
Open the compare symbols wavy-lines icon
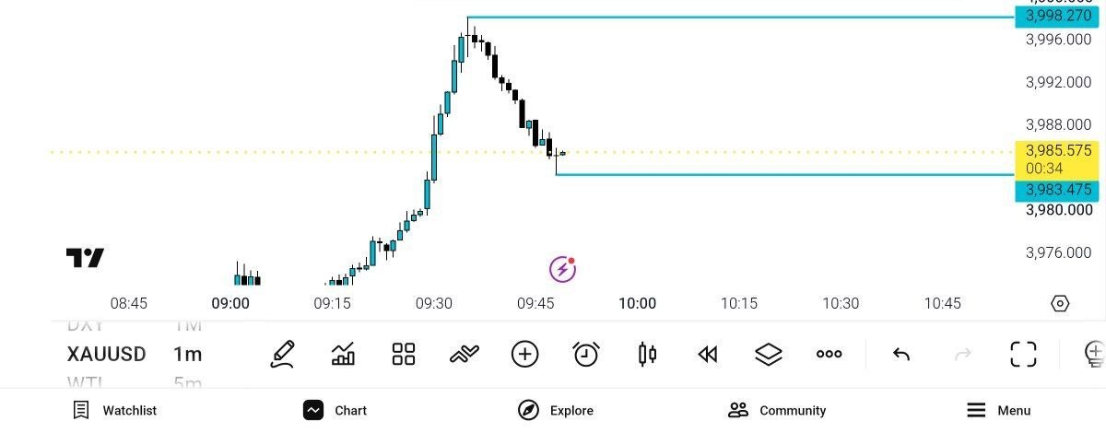(465, 354)
